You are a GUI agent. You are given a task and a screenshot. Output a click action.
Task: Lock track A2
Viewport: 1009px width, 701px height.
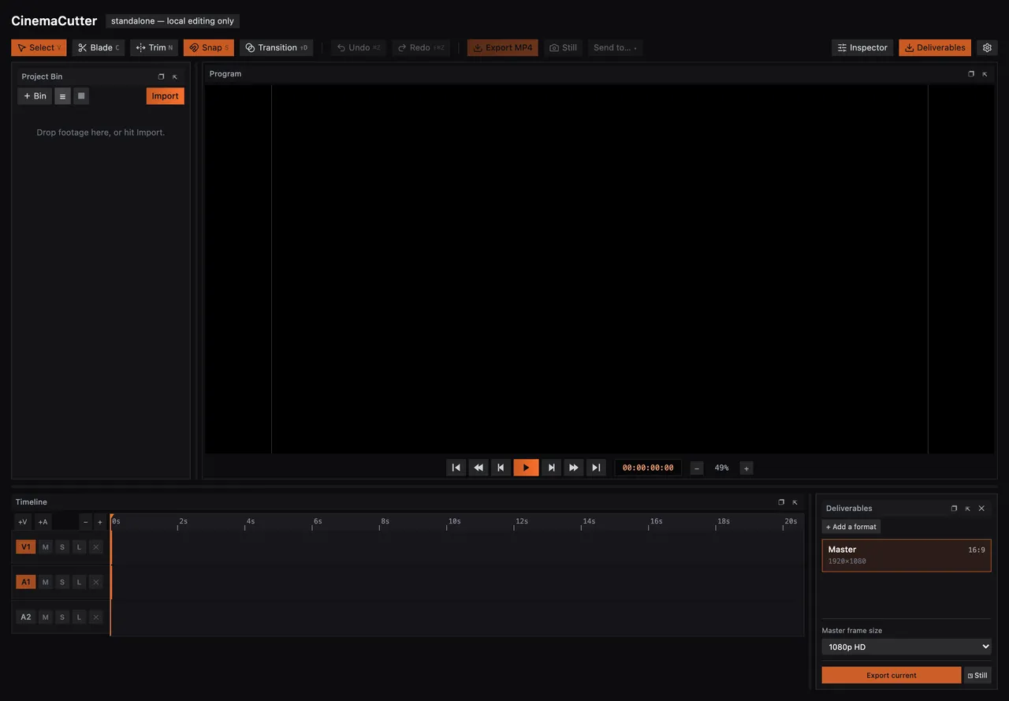[79, 617]
